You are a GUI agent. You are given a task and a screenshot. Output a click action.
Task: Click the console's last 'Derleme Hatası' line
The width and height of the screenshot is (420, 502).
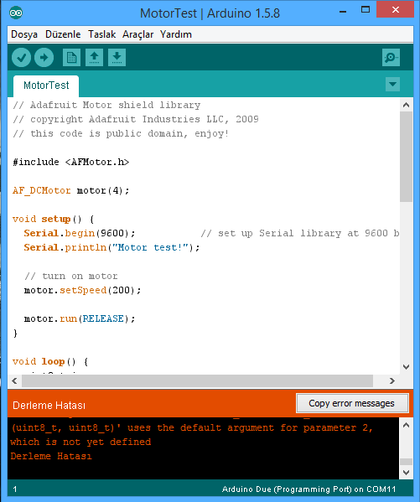coord(51,456)
